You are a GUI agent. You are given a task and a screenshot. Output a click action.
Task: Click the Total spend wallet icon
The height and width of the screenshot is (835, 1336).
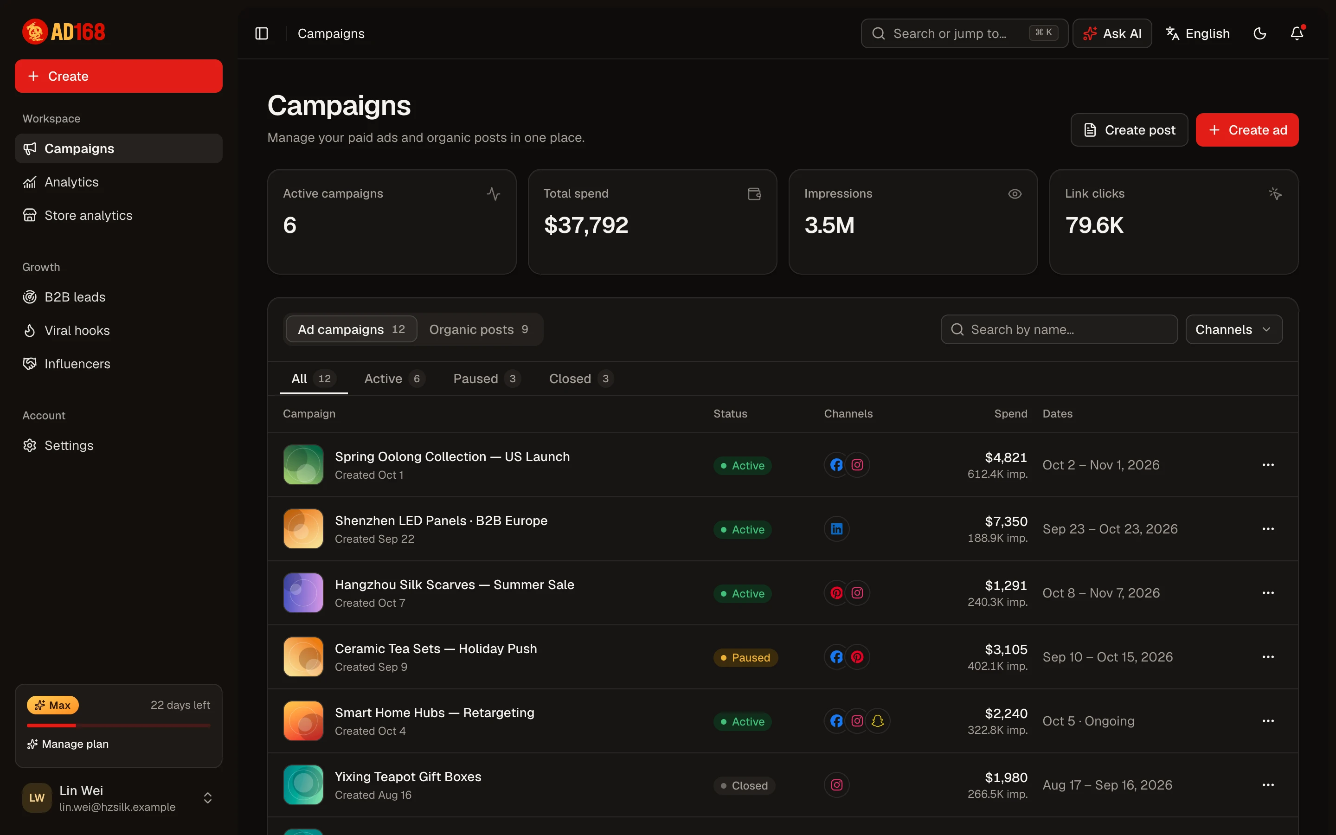pyautogui.click(x=754, y=194)
